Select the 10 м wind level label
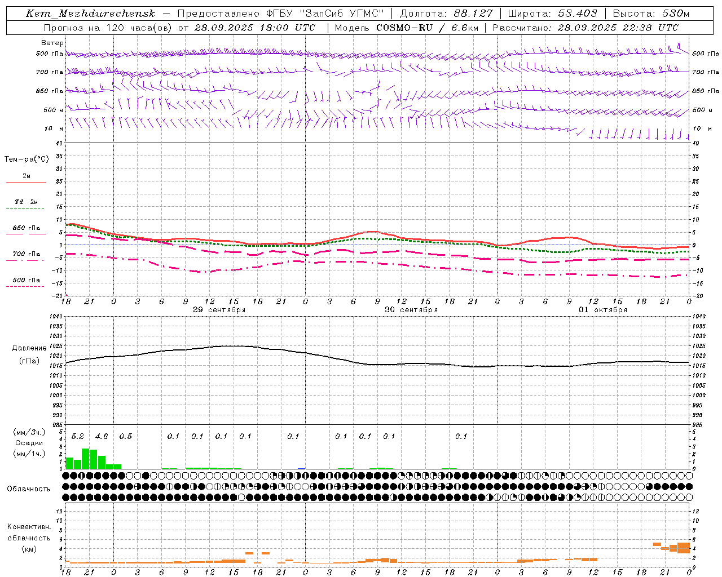The width and height of the screenshot is (722, 577). tap(54, 128)
